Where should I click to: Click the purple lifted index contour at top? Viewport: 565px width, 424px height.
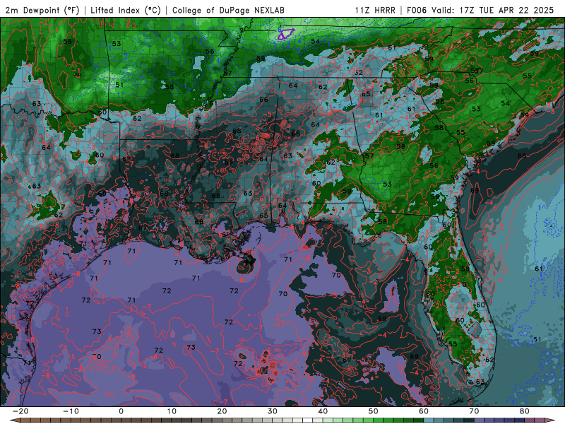tap(286, 34)
